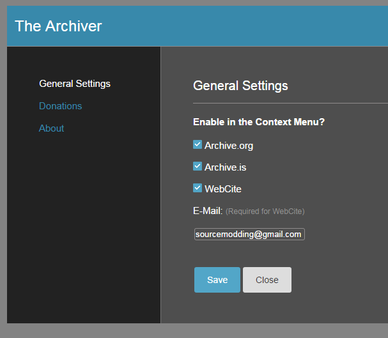Viewport: 388px width, 338px height.
Task: Click the General Settings page heading
Action: (x=240, y=86)
